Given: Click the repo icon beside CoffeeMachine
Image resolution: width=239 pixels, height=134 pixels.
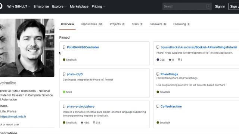Looking at the screenshot, I should point(158,106).
